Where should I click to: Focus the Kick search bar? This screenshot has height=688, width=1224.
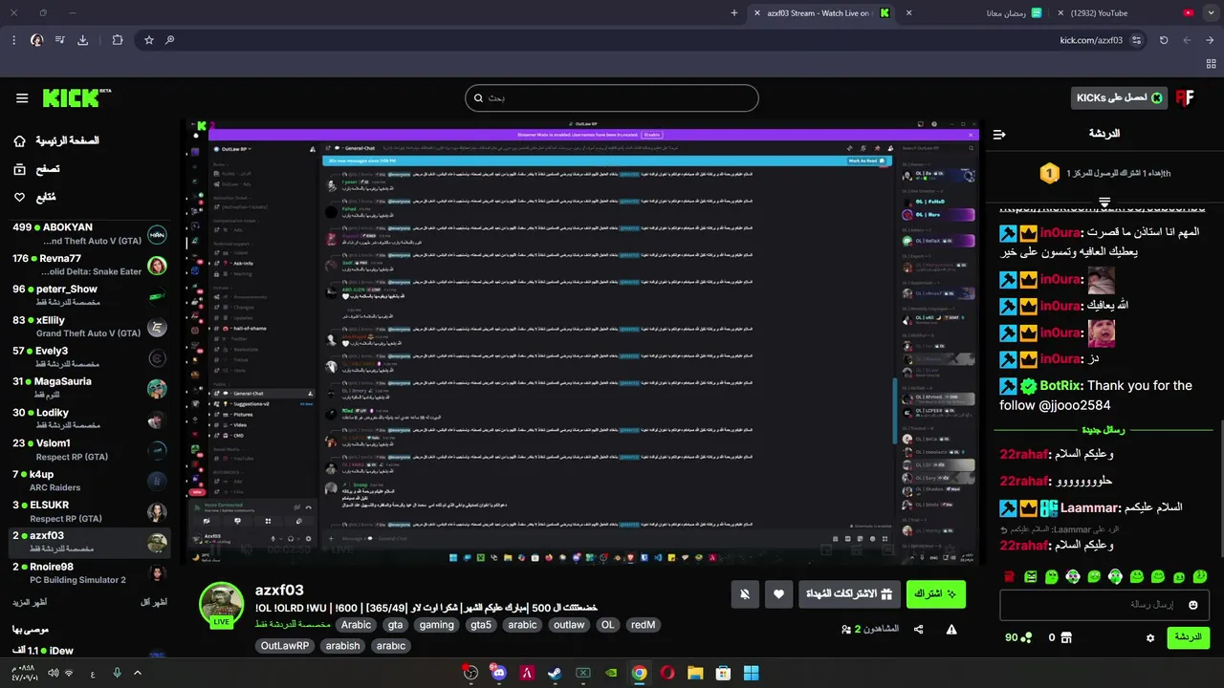[612, 97]
